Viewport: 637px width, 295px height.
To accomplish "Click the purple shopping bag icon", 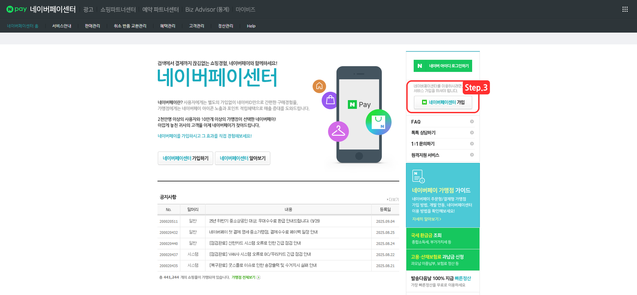I will click(x=330, y=100).
